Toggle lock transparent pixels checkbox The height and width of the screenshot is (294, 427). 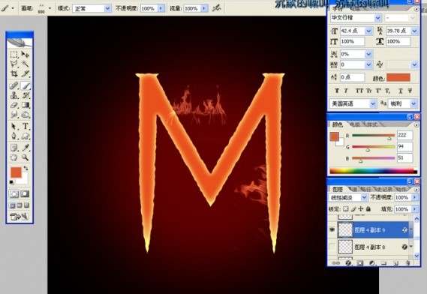345,209
